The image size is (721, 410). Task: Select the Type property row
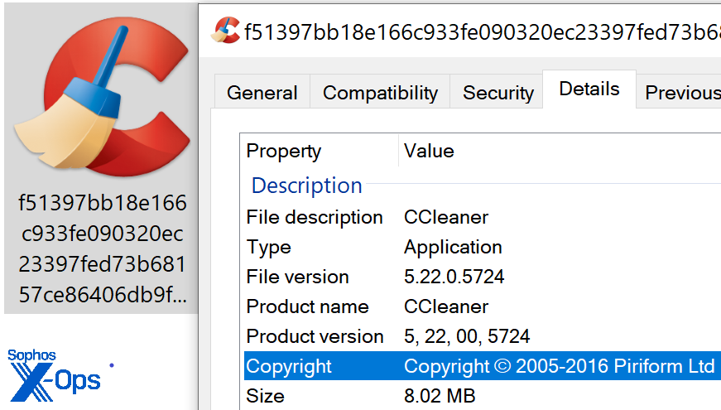(x=269, y=247)
